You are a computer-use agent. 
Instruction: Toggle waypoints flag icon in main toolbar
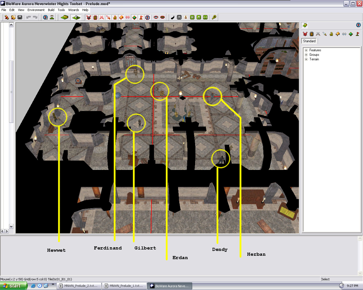click(141, 17)
